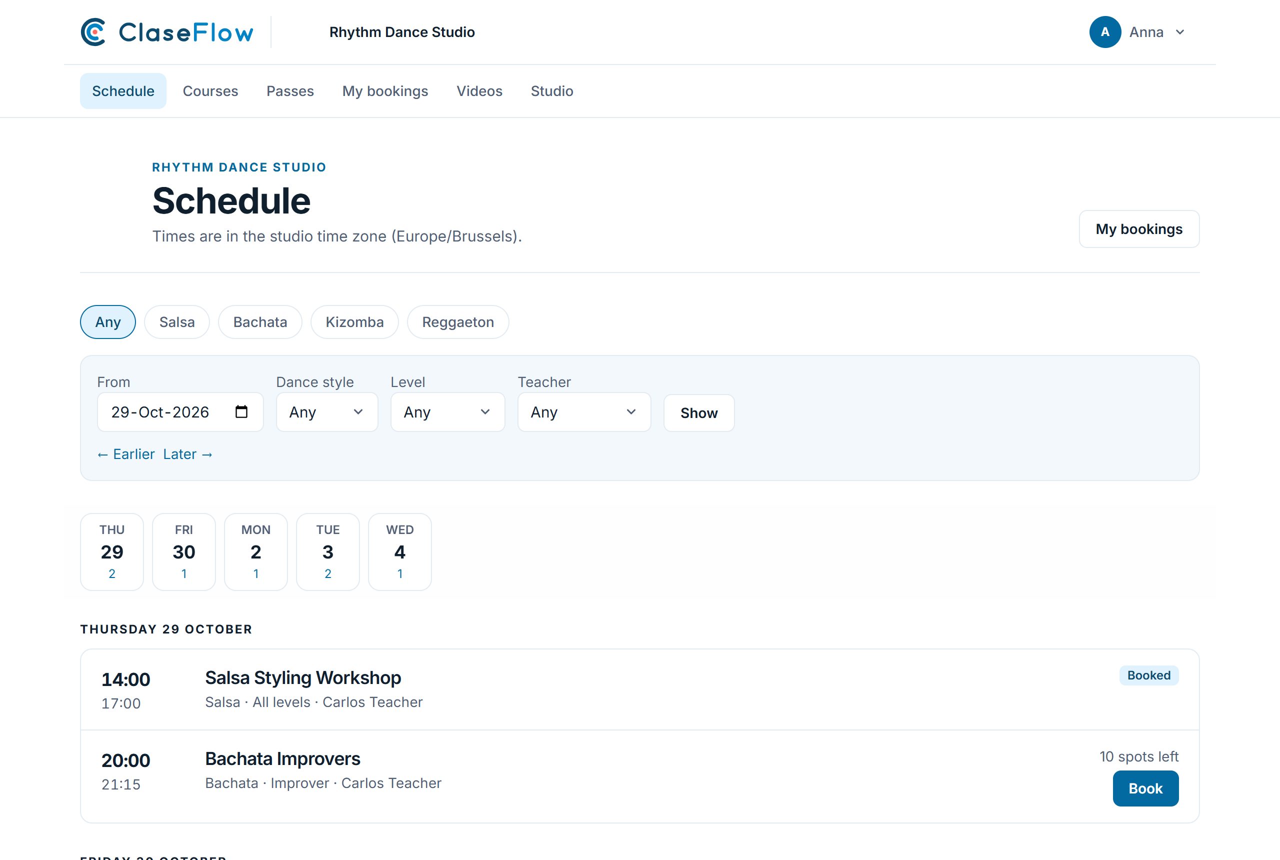The width and height of the screenshot is (1280, 860).
Task: Switch to the Schedule tab
Action: (x=123, y=91)
